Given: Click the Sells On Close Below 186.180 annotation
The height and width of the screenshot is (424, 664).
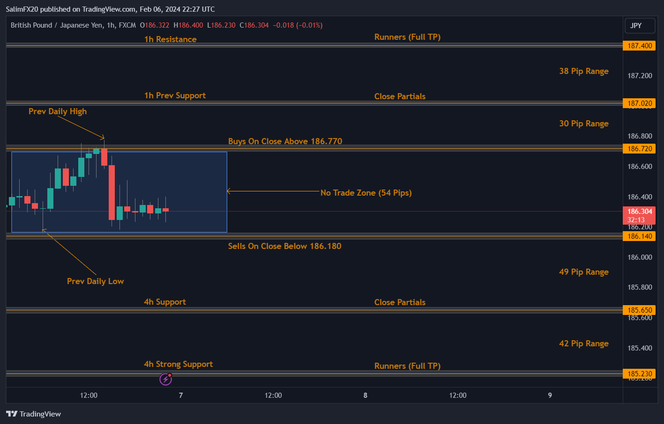Looking at the screenshot, I should pyautogui.click(x=284, y=246).
